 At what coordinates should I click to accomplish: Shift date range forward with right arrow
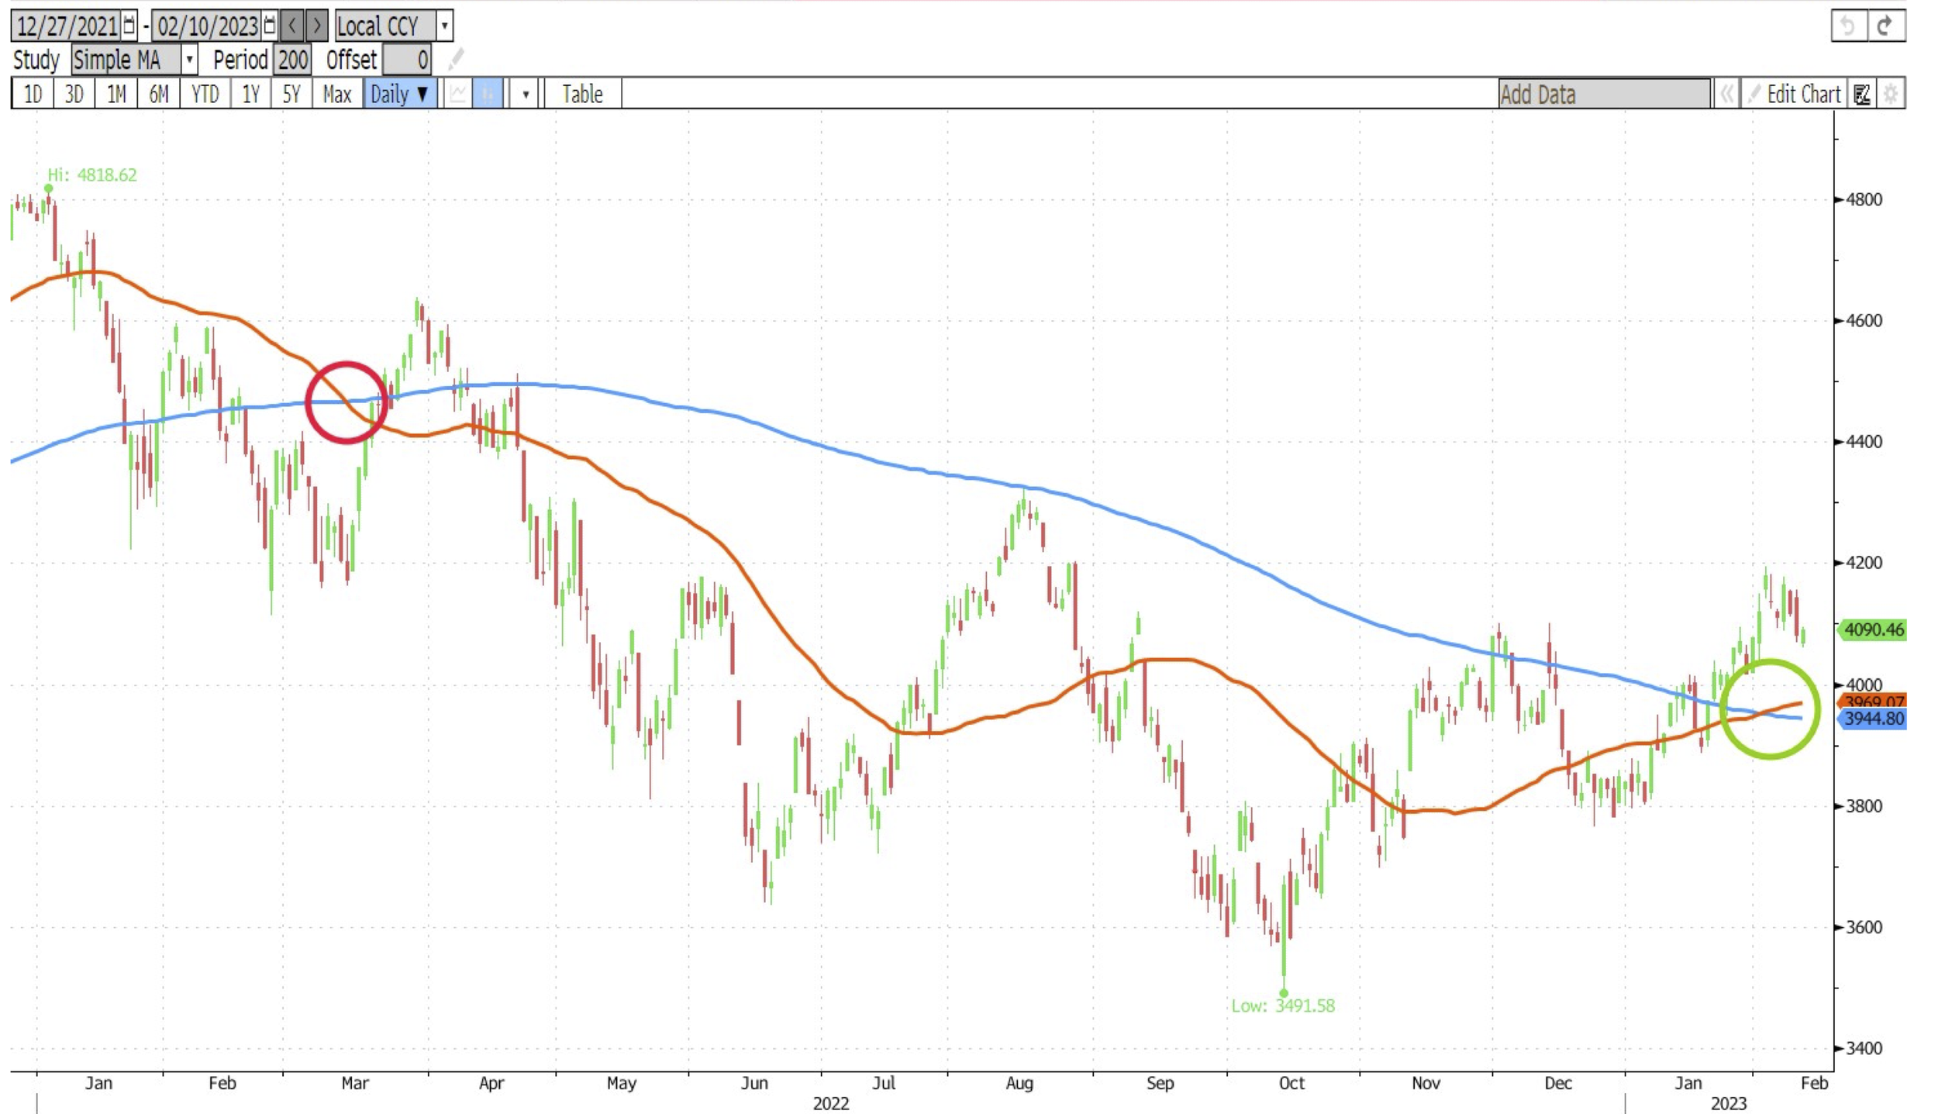coord(316,26)
